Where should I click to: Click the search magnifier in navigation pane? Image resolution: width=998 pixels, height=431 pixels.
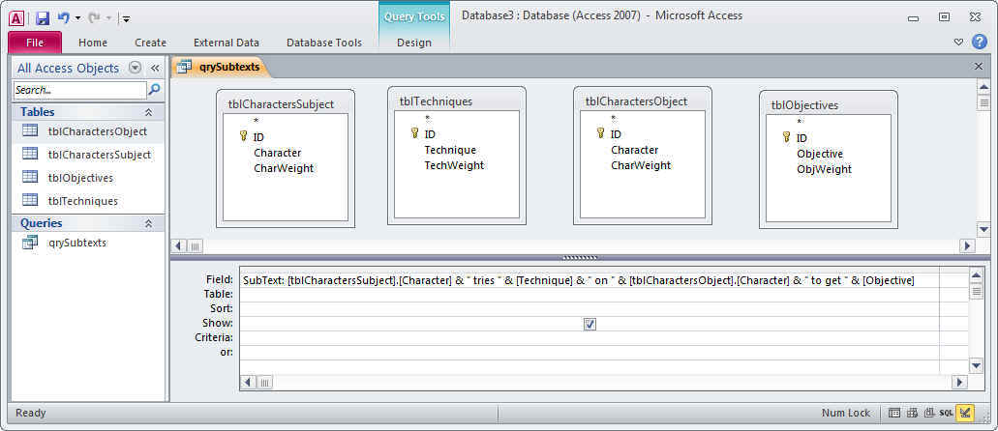(154, 89)
